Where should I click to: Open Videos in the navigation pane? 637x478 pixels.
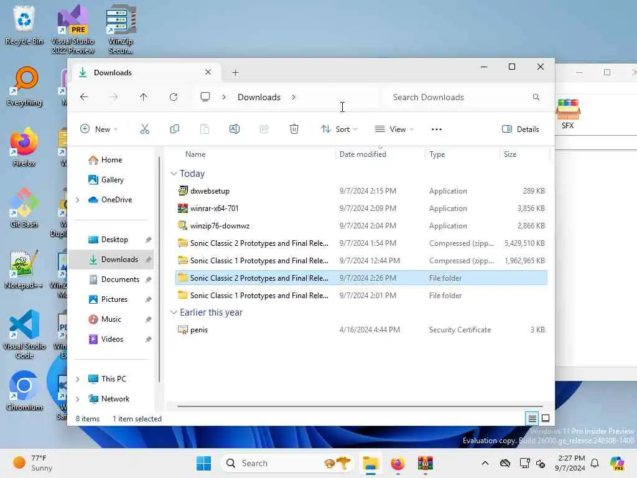click(112, 339)
